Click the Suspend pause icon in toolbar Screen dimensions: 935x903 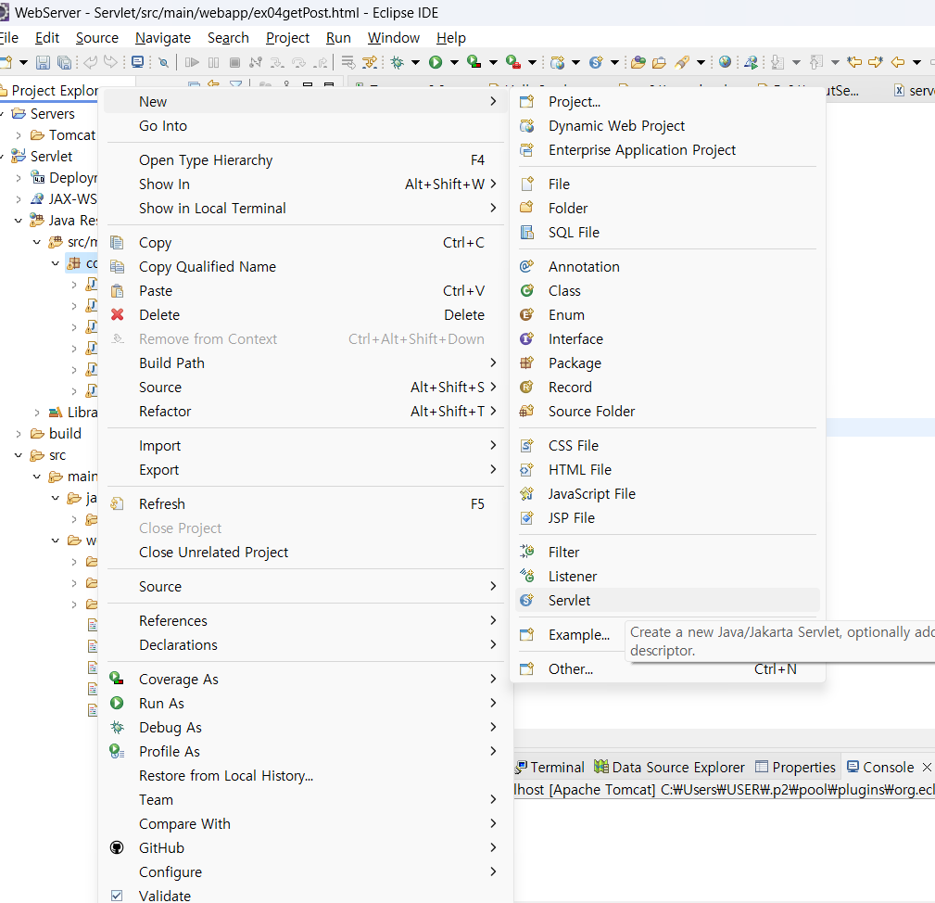pyautogui.click(x=214, y=62)
